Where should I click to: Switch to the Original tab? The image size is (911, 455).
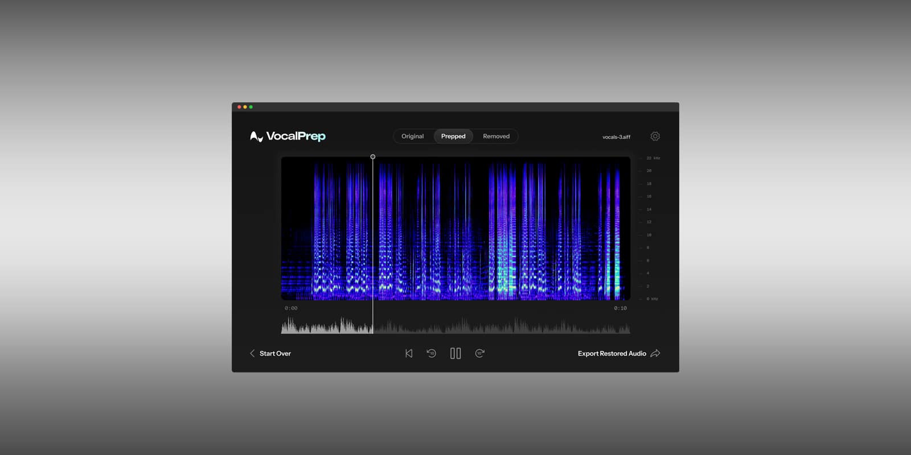pos(413,136)
